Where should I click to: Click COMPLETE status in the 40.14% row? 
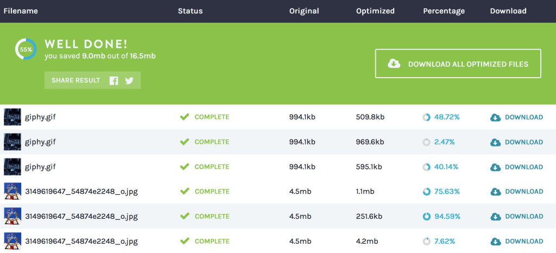212,167
